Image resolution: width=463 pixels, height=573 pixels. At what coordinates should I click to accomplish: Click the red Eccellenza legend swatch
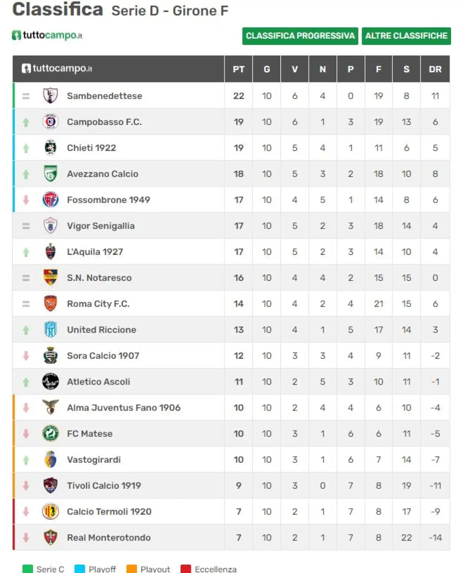point(186,569)
